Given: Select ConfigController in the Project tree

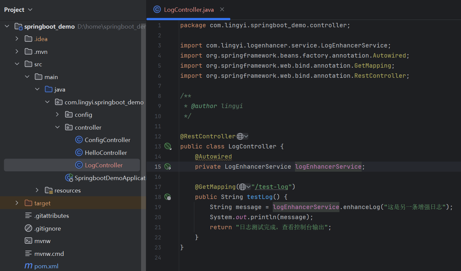Looking at the screenshot, I should point(107,140).
